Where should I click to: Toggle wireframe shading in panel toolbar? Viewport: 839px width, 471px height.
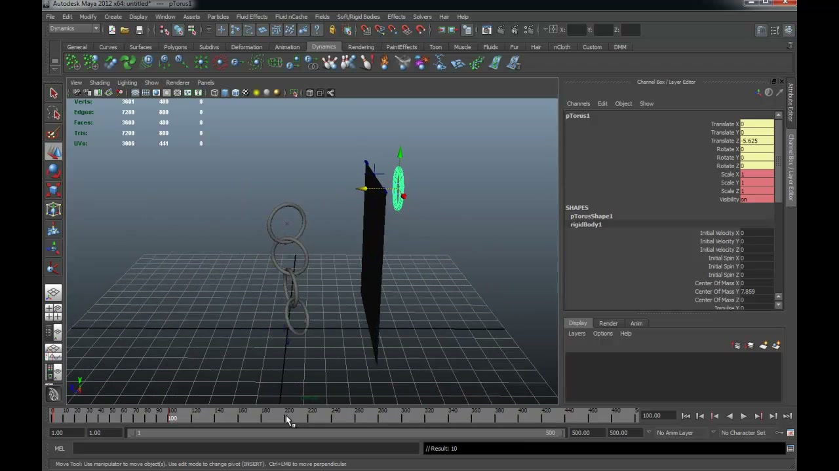click(214, 93)
